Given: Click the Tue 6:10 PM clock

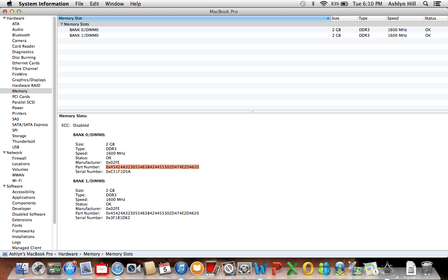Looking at the screenshot, I should 367,4.
